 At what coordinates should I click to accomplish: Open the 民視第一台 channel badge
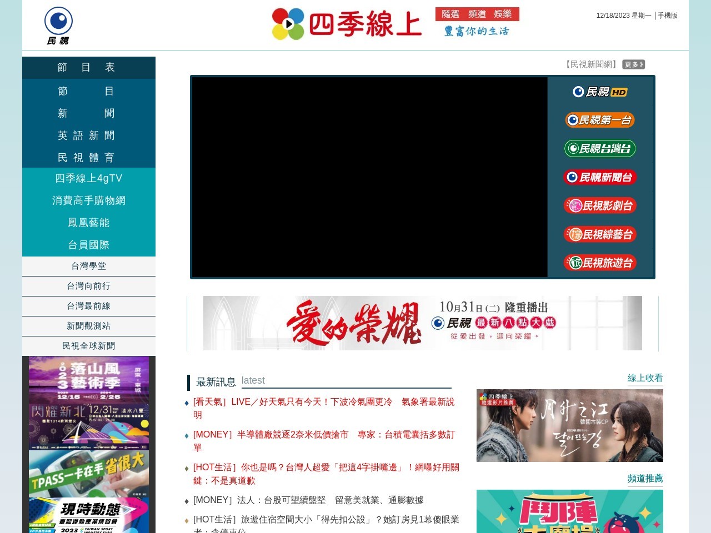600,119
